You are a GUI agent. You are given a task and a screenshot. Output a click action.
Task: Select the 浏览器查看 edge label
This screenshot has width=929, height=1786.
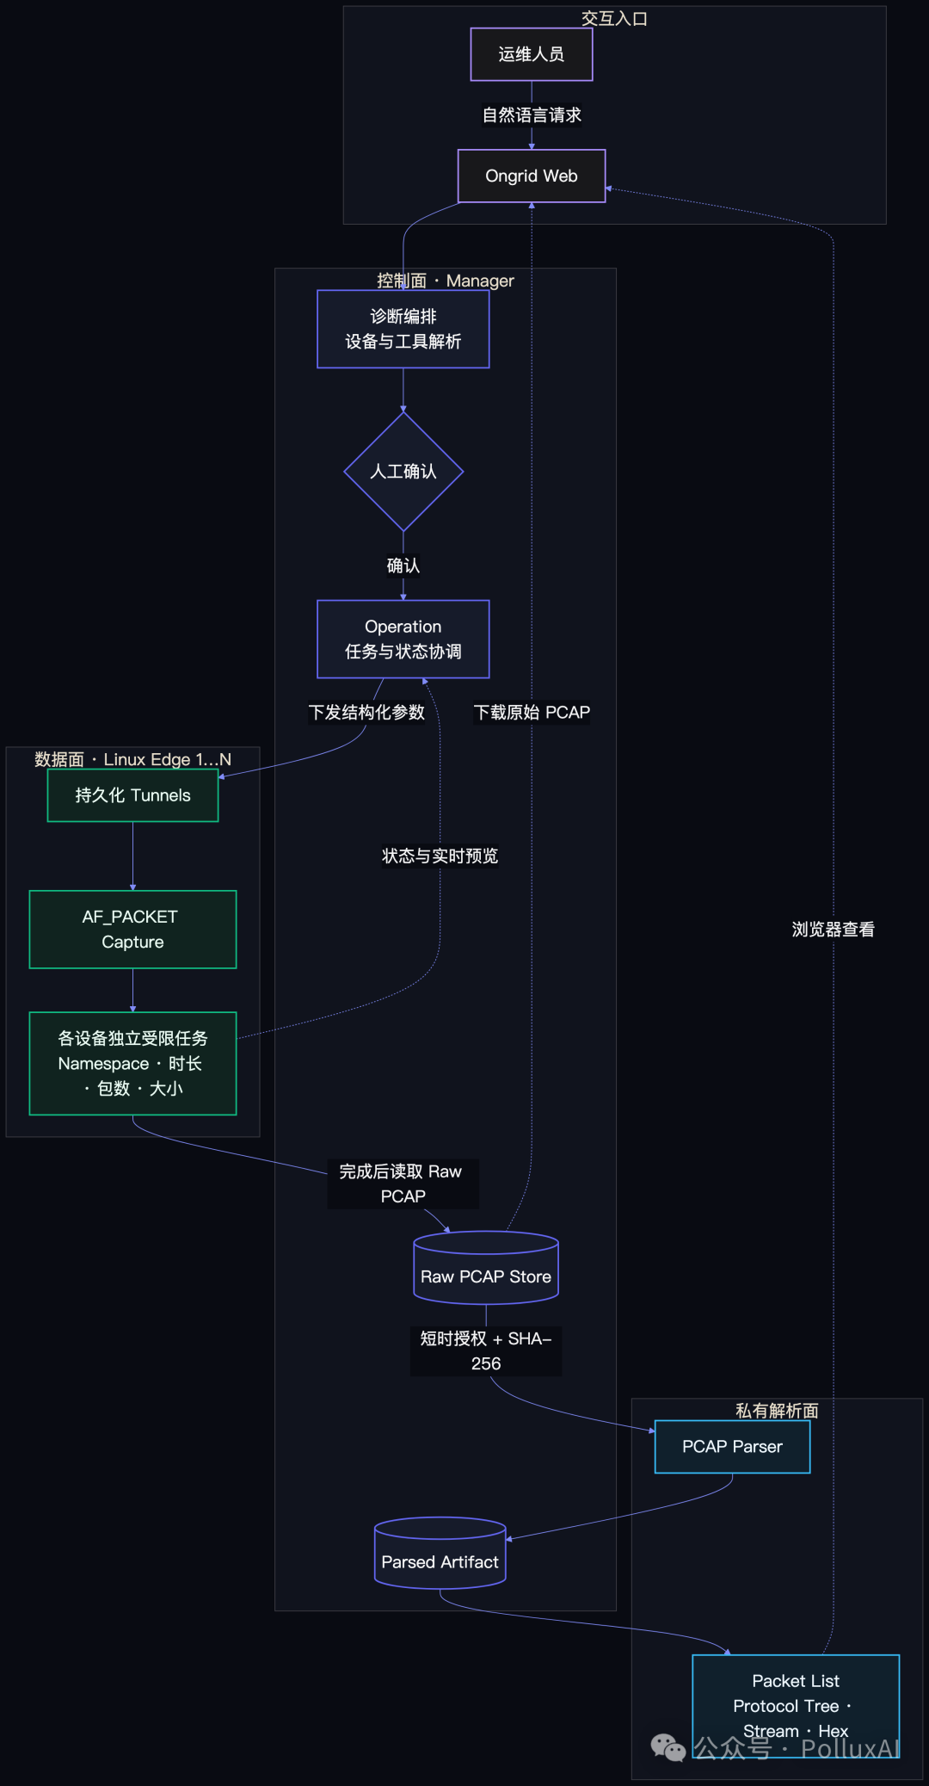(x=834, y=930)
